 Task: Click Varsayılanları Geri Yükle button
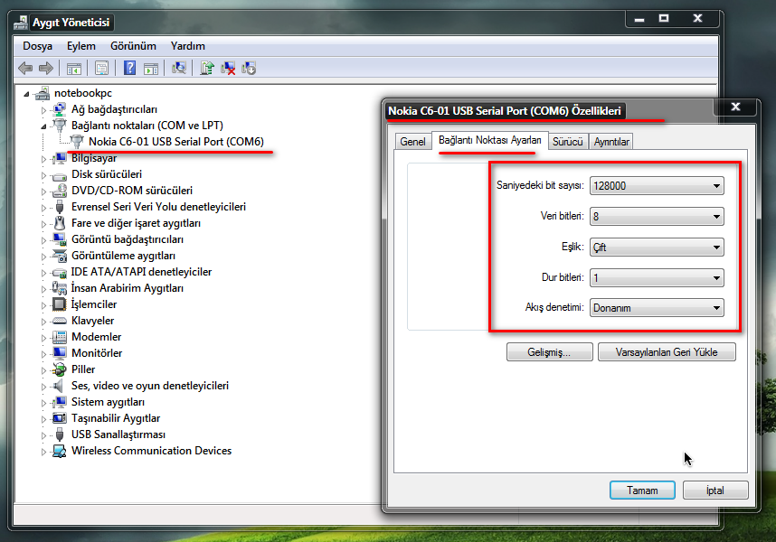pyautogui.click(x=667, y=352)
